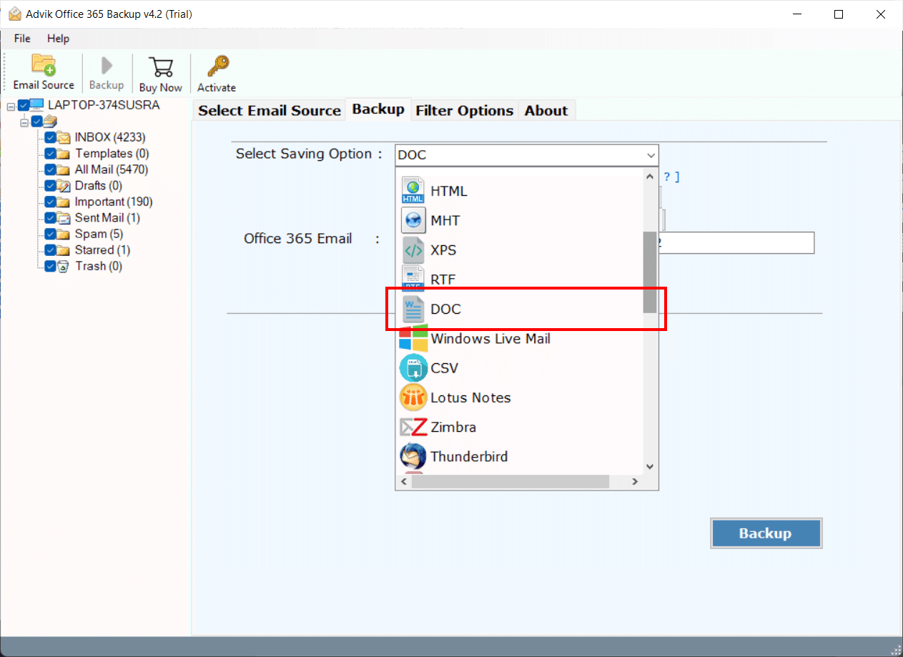Screen dimensions: 903x657
Task: Click the Trash bin icon
Action: tap(64, 266)
